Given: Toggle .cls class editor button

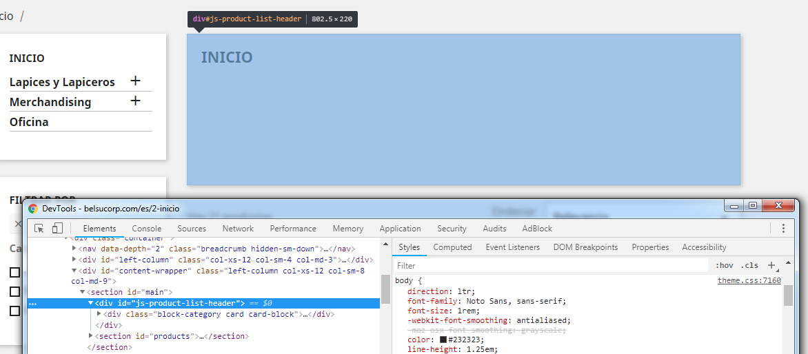Looking at the screenshot, I should coord(749,266).
